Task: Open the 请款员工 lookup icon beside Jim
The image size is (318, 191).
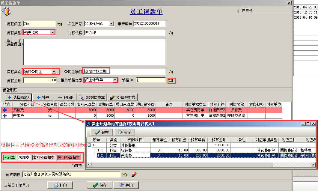Action: (x=60, y=23)
